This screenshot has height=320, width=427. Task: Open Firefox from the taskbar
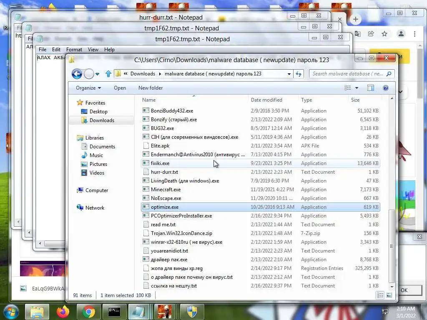pos(63,312)
